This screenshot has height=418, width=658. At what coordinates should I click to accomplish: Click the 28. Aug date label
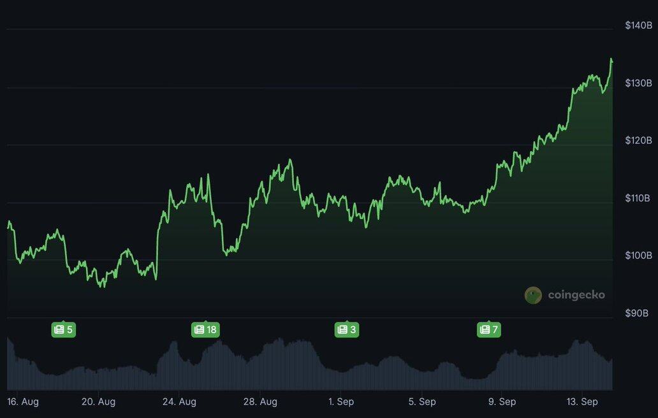(260, 401)
